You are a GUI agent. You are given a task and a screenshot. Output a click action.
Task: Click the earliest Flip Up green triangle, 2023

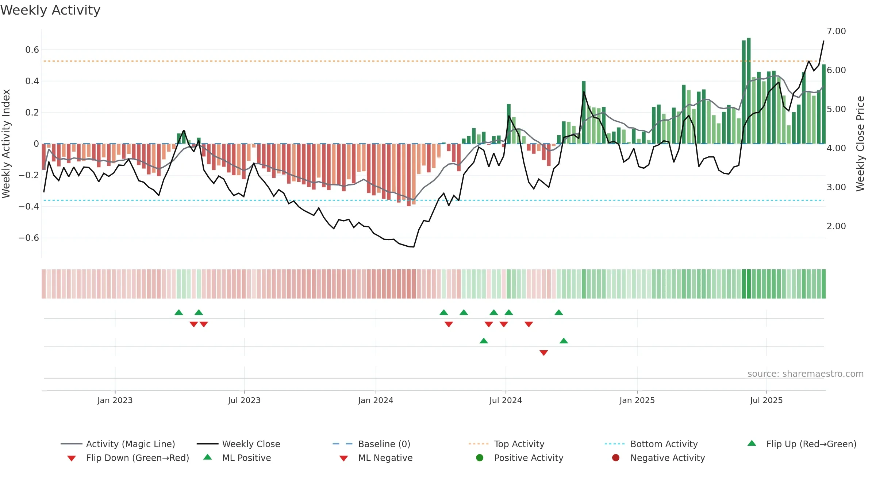tap(178, 312)
